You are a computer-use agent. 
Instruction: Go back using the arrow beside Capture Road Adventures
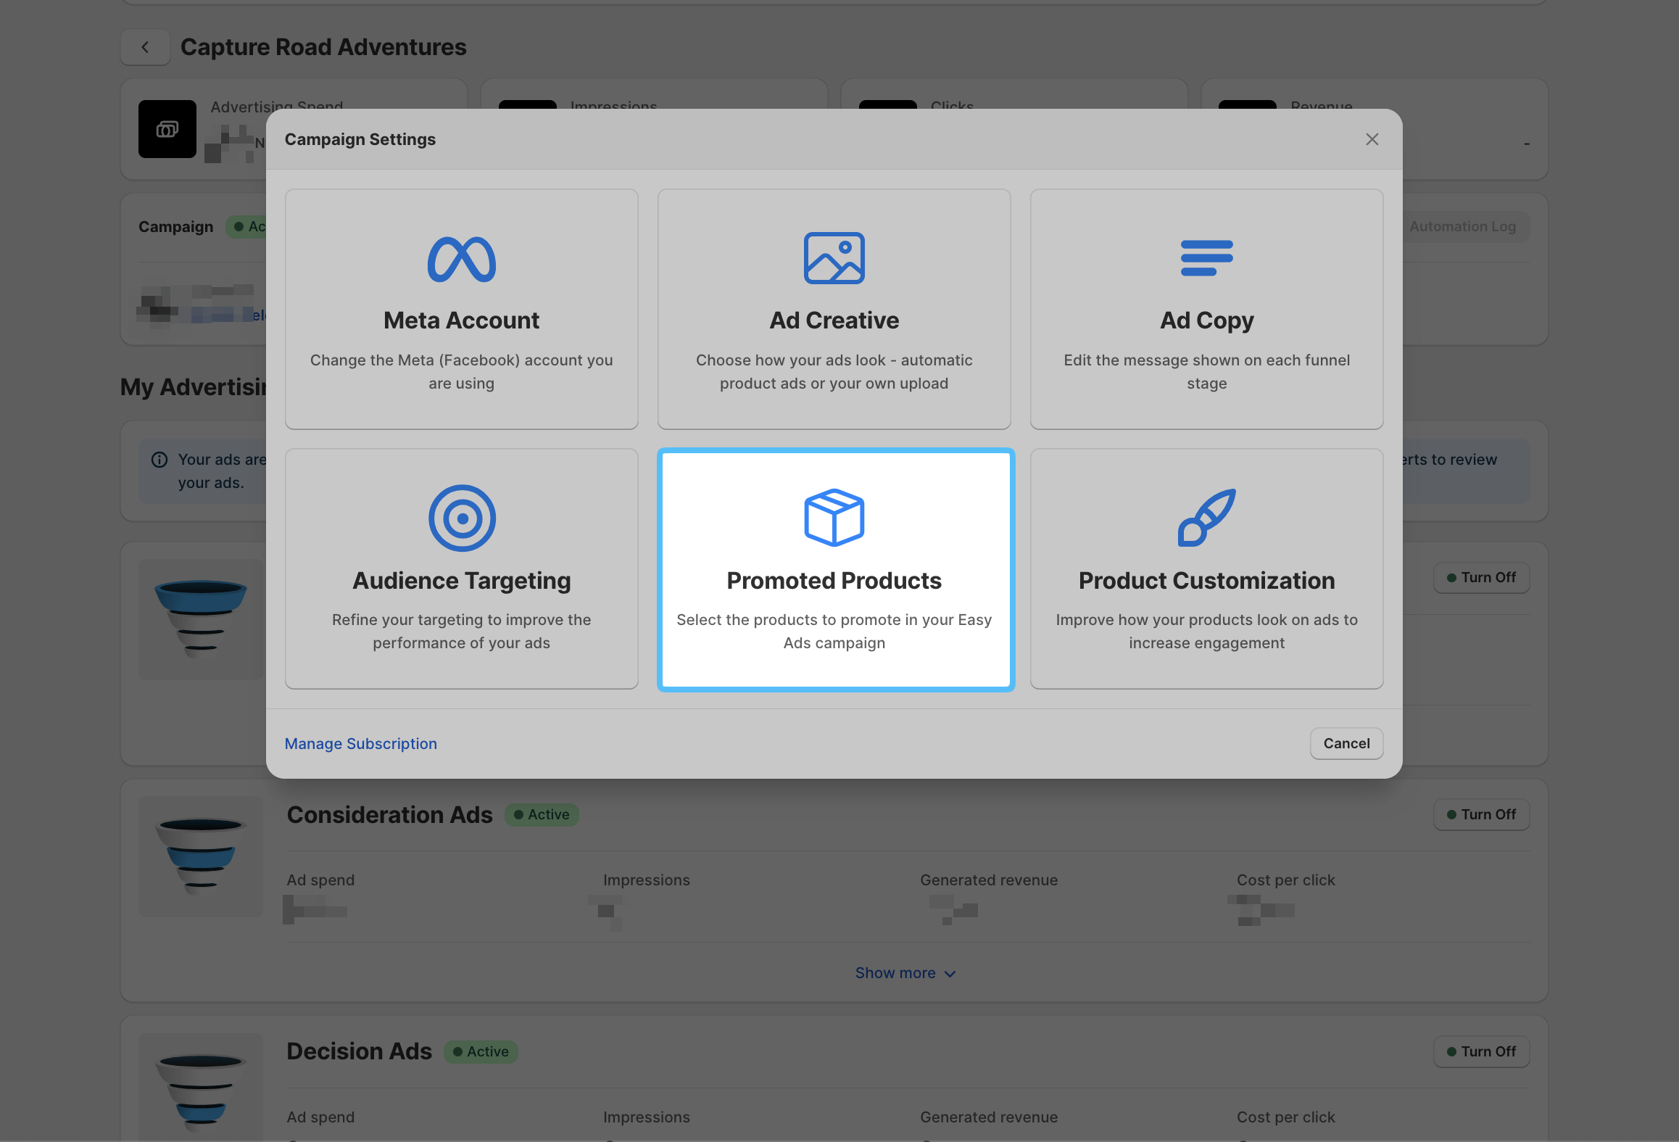click(x=145, y=47)
